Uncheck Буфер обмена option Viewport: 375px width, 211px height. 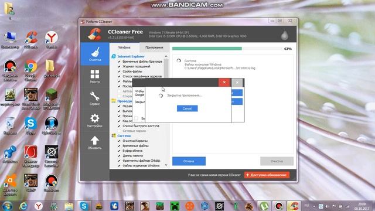click(119, 151)
